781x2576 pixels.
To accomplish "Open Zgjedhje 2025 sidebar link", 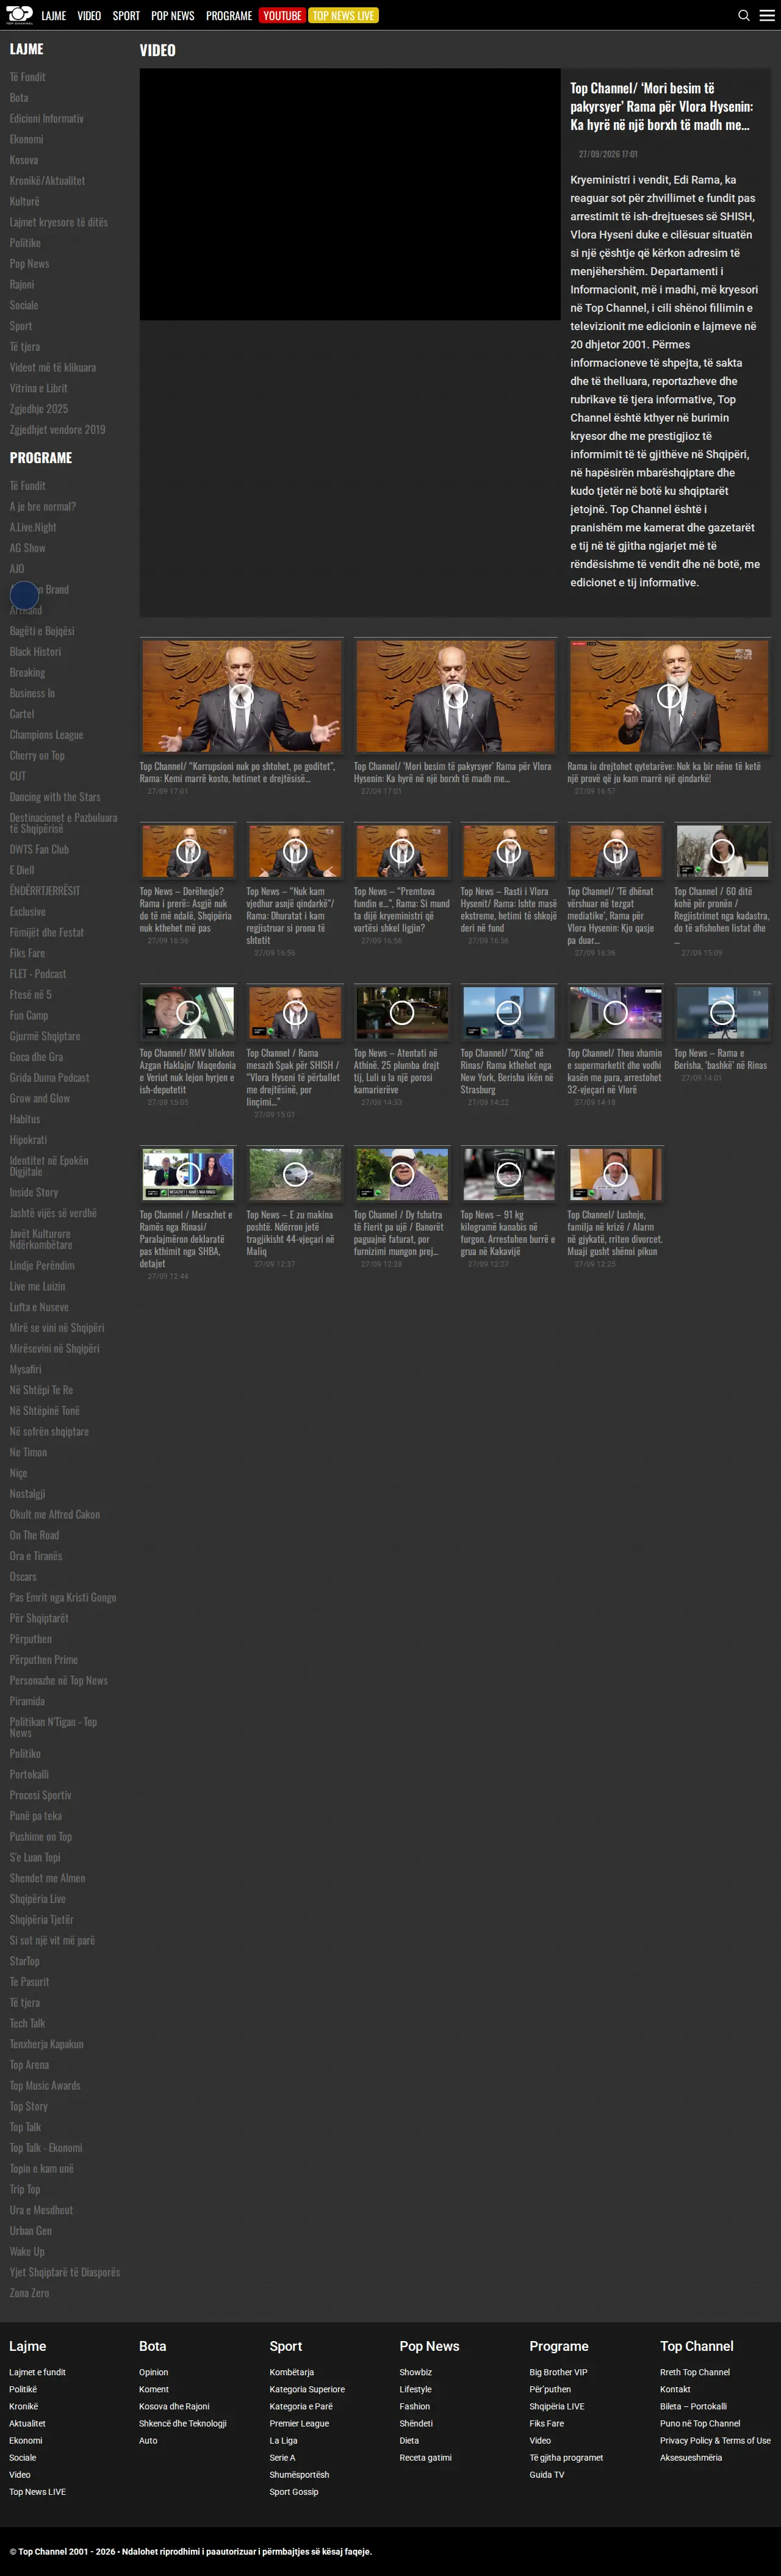I will [x=39, y=409].
